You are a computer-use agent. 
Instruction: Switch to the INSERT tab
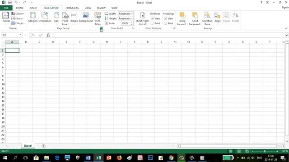[x=33, y=8]
